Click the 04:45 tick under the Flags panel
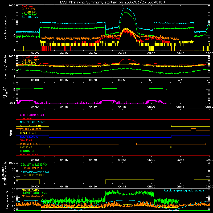The height and width of the screenshot is (213, 213). point(122,160)
